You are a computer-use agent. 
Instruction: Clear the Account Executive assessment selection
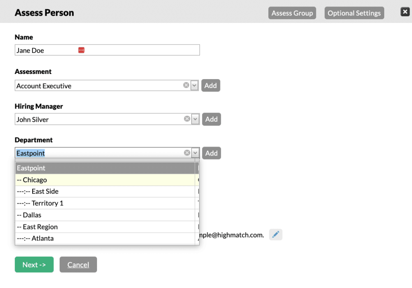pos(186,85)
